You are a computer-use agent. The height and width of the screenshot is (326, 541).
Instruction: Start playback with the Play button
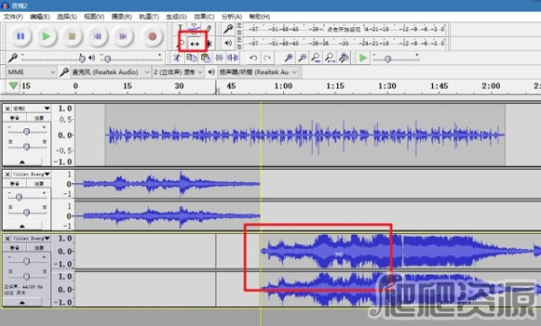46,36
